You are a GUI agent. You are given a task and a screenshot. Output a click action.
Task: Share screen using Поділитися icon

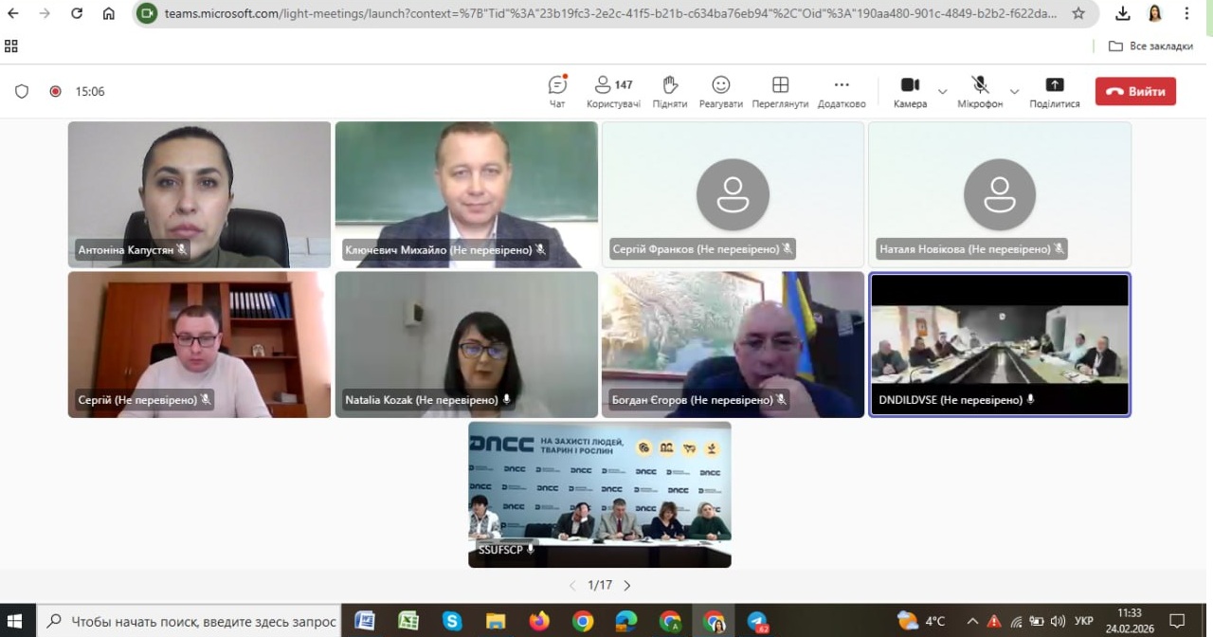1054,91
